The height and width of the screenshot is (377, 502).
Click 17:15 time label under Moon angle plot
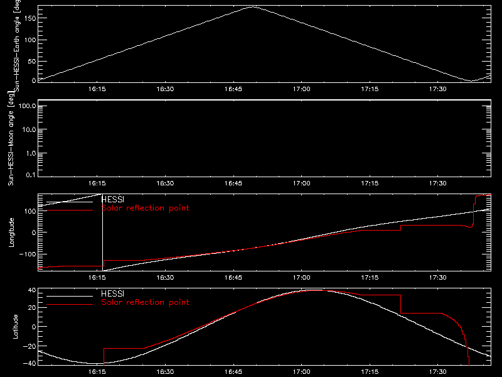click(x=370, y=183)
